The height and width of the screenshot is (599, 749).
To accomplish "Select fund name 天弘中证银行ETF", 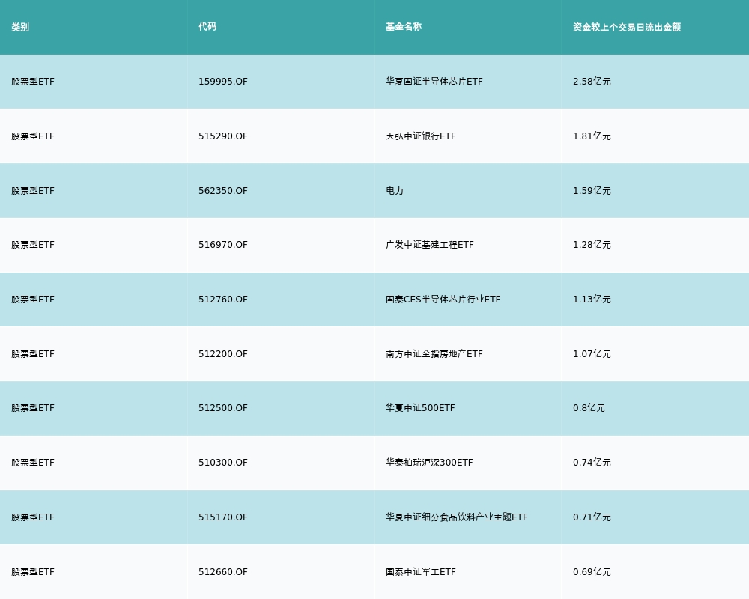I will pyautogui.click(x=421, y=136).
